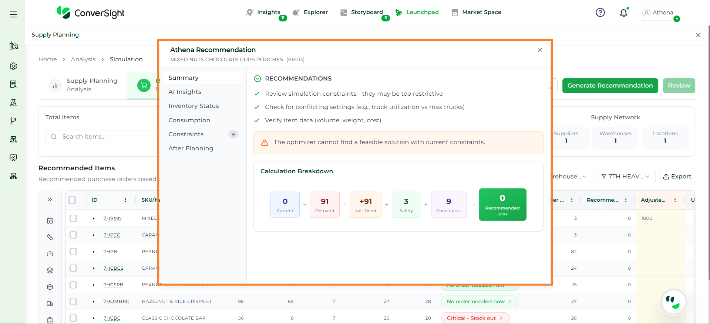Image resolution: width=710 pixels, height=324 pixels.
Task: Click the lab flask sidebar icon
Action: [x=13, y=103]
